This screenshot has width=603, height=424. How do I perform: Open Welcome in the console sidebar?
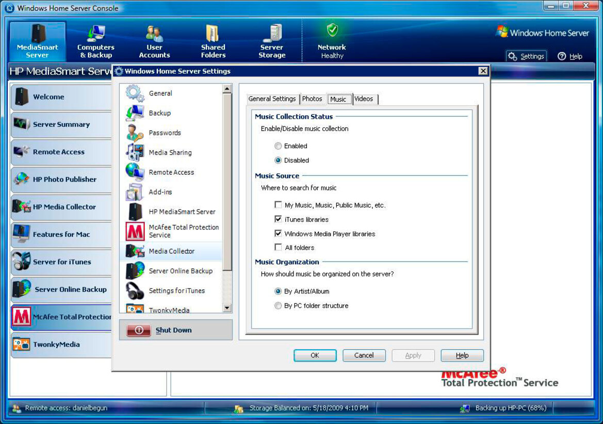pos(61,97)
